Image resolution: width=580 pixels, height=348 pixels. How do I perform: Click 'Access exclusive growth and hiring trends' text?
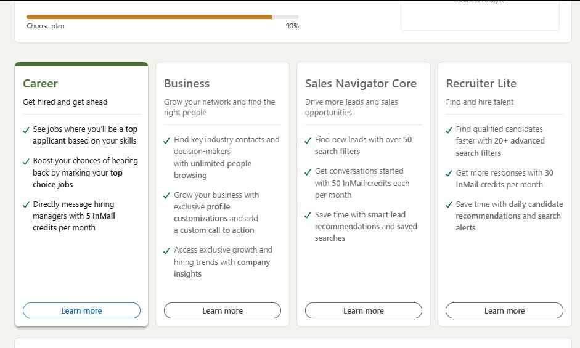223,262
